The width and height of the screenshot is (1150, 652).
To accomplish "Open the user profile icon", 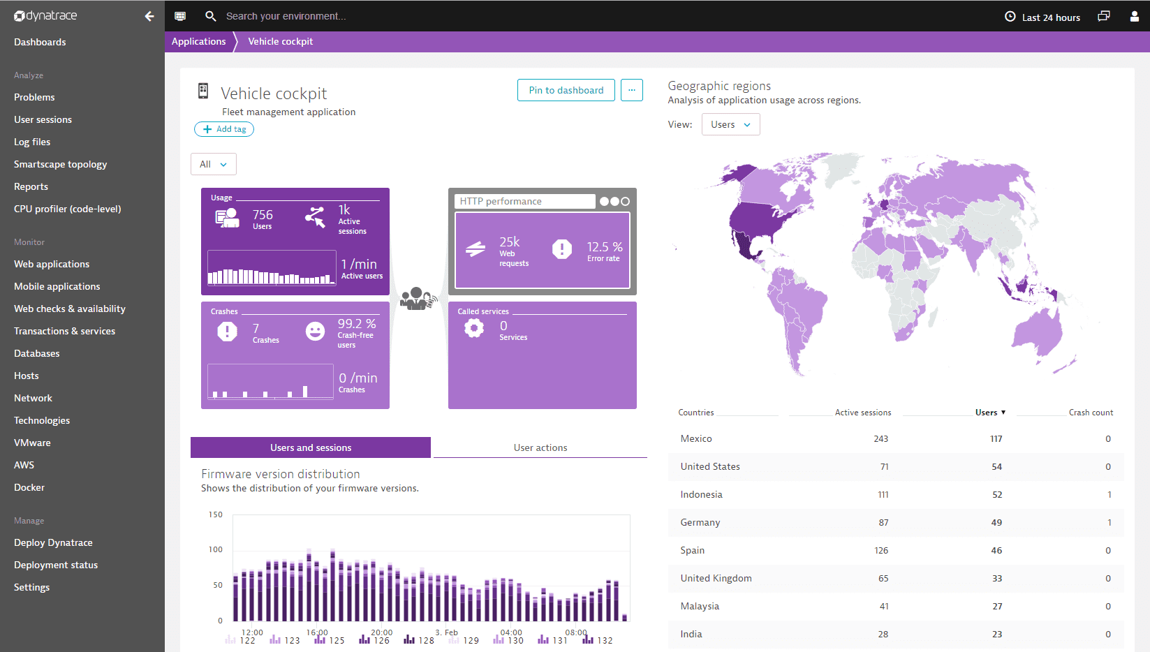I will click(1135, 16).
